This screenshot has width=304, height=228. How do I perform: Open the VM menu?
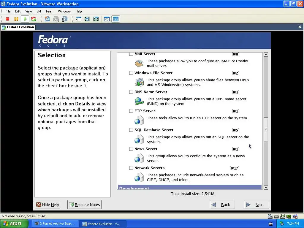pyautogui.click(x=39, y=11)
